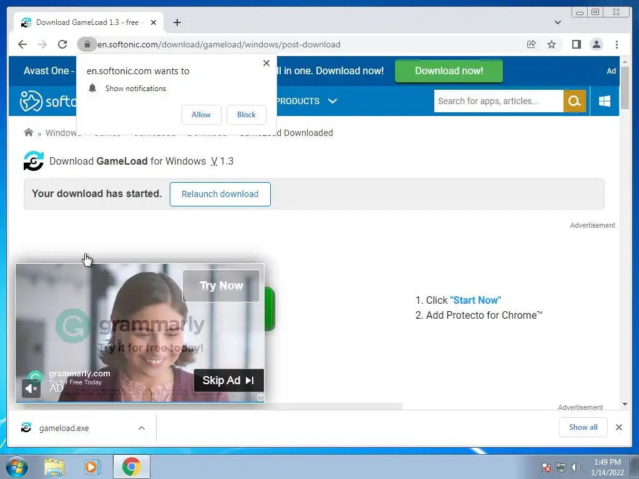Click the Ad label in banner
Viewport: 639px width, 479px height.
point(611,71)
